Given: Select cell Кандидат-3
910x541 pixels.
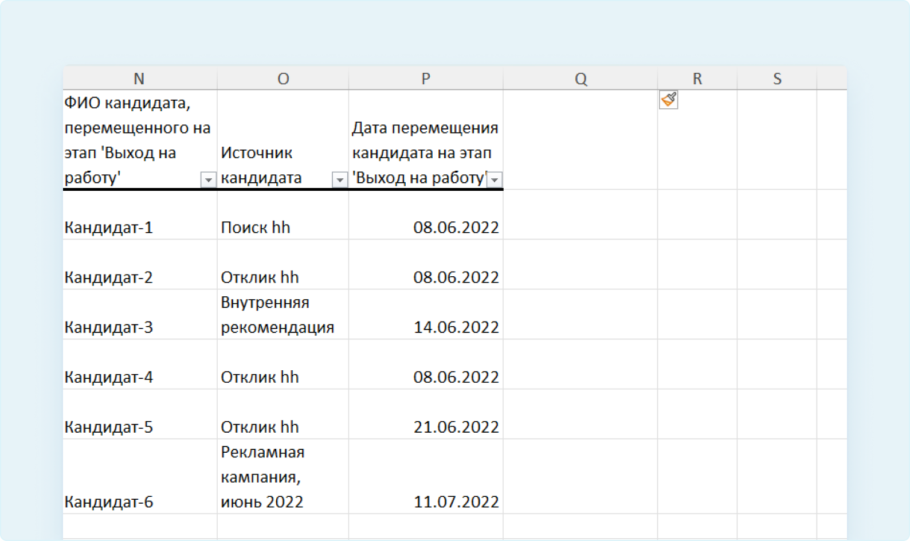Looking at the screenshot, I should [140, 314].
